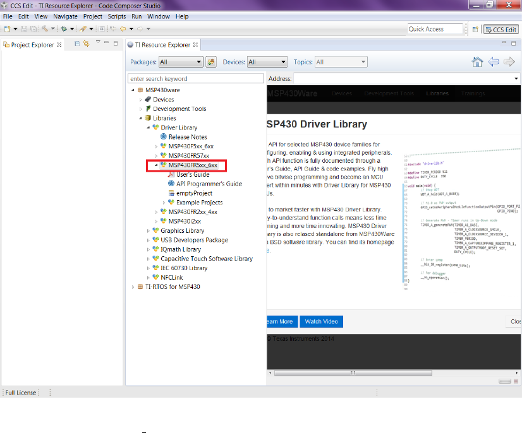The width and height of the screenshot is (522, 433).
Task: Collapse the Driver Library node
Action: tap(149, 128)
